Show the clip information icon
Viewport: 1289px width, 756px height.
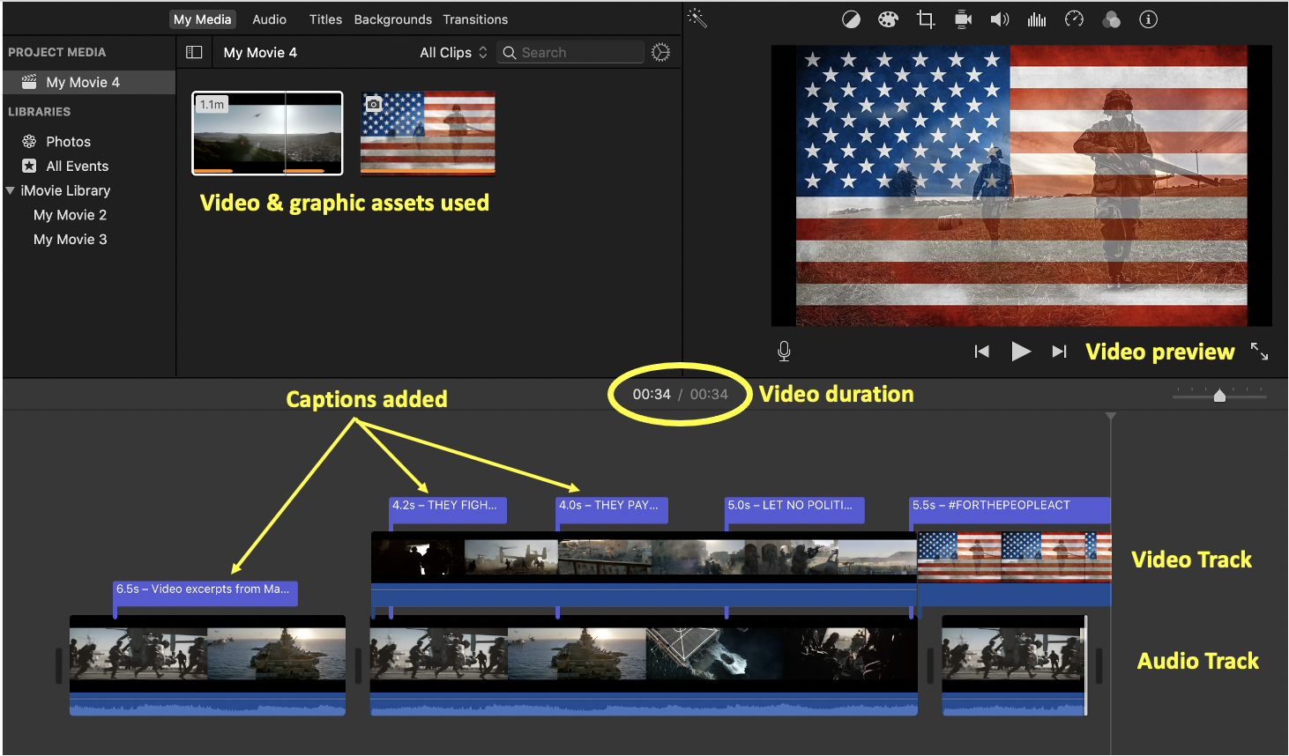click(x=1148, y=19)
